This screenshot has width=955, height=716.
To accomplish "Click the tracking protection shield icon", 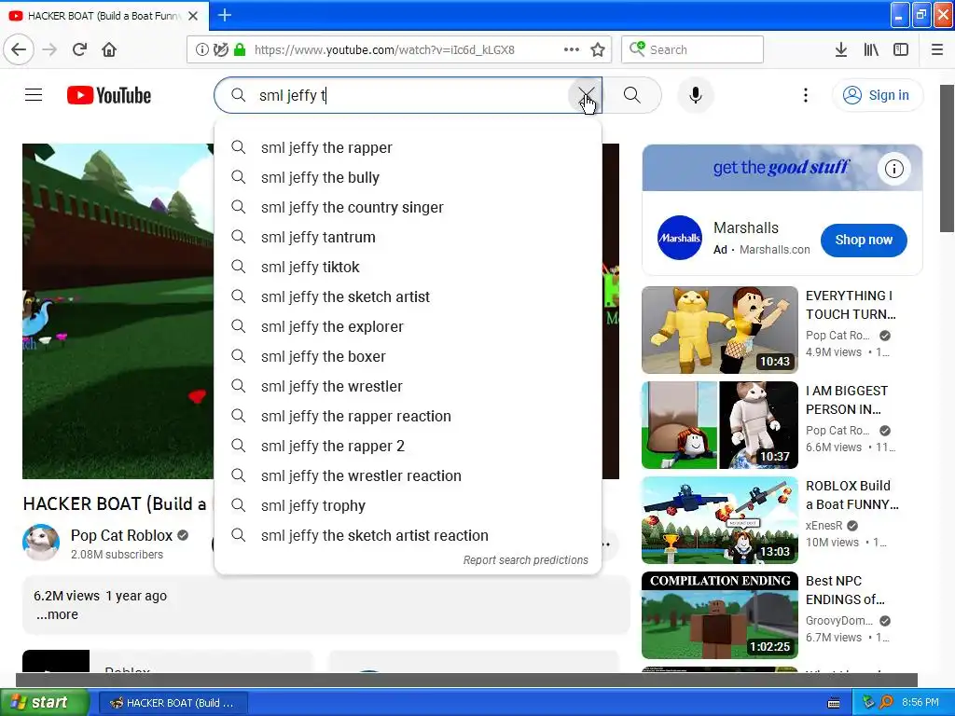I will [x=220, y=49].
